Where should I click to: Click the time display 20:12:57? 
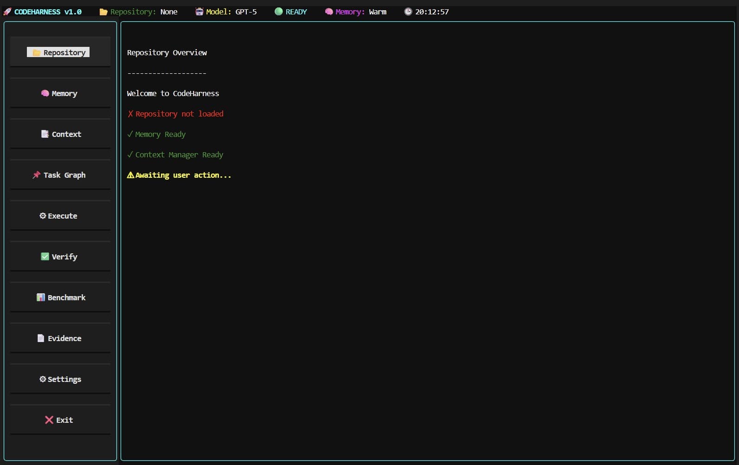point(432,12)
